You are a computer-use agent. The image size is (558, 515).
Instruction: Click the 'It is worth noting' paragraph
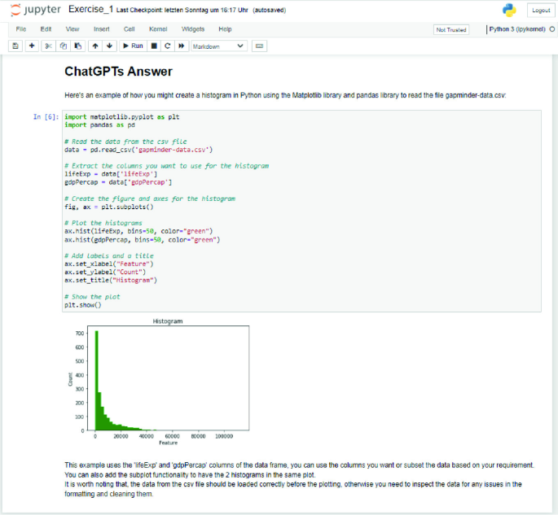tap(293, 489)
